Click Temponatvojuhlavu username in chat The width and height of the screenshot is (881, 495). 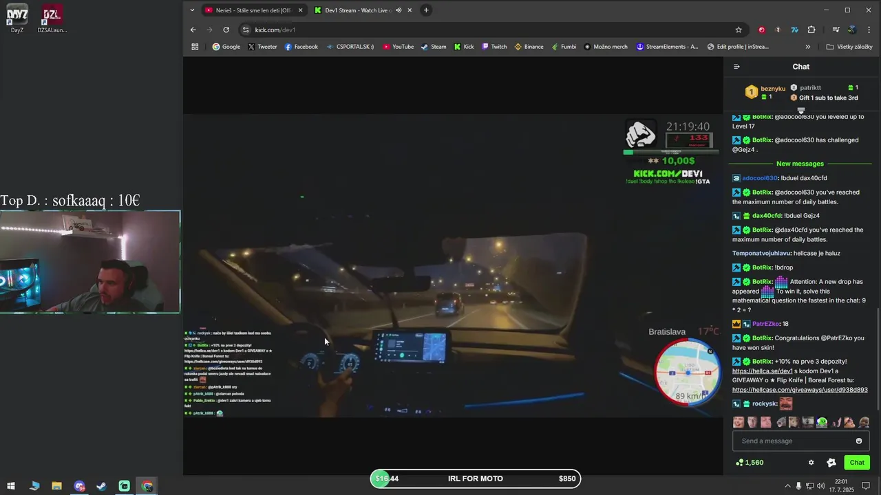761,253
